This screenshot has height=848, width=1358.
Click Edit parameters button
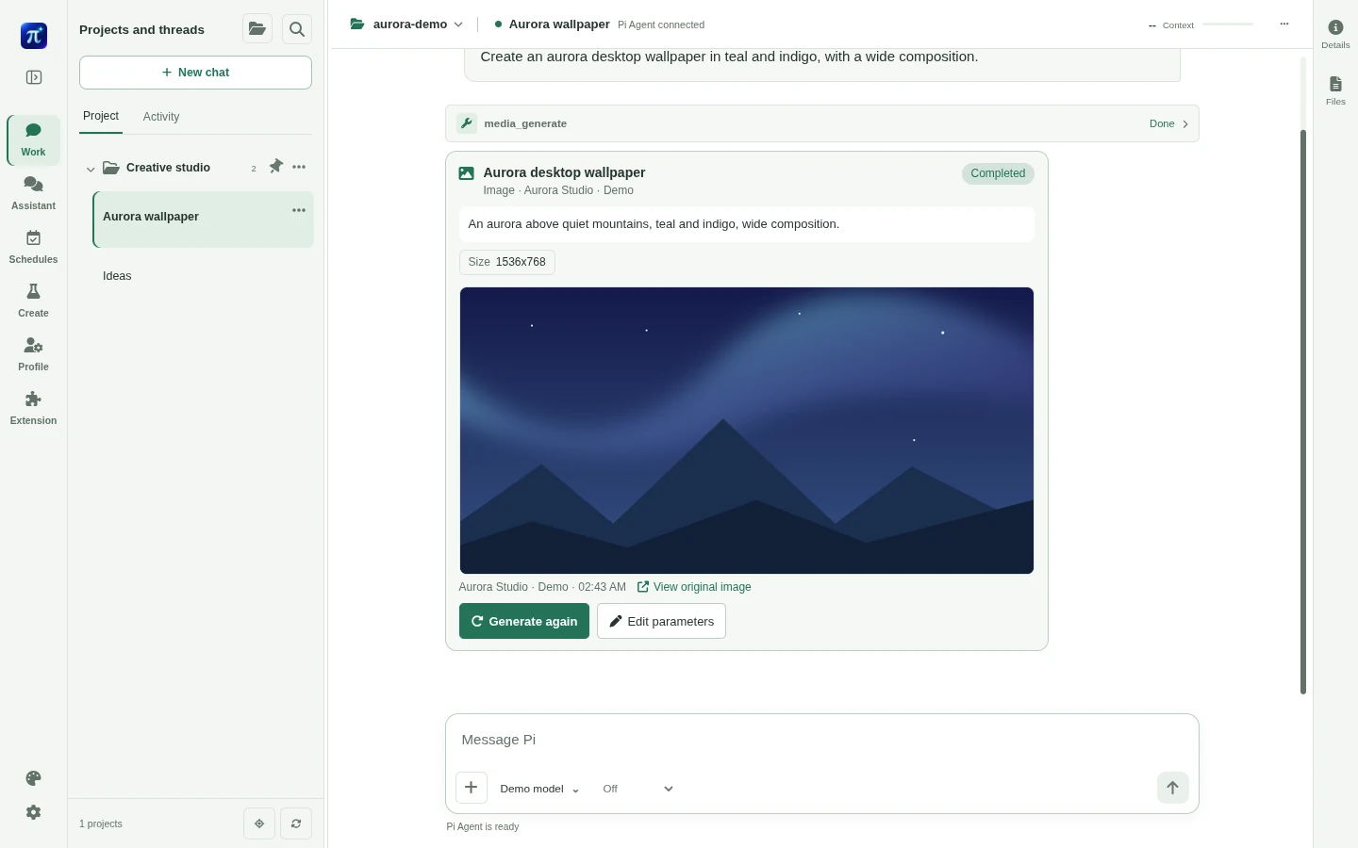pos(661,621)
